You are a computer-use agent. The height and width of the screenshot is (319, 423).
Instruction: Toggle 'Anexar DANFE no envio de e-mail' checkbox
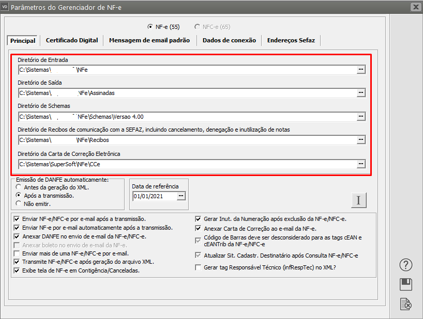[17, 236]
